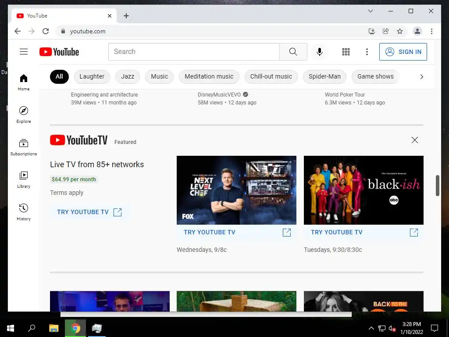Click the youtube.com address bar
Viewport: 449px width, 337px height.
(x=212, y=31)
